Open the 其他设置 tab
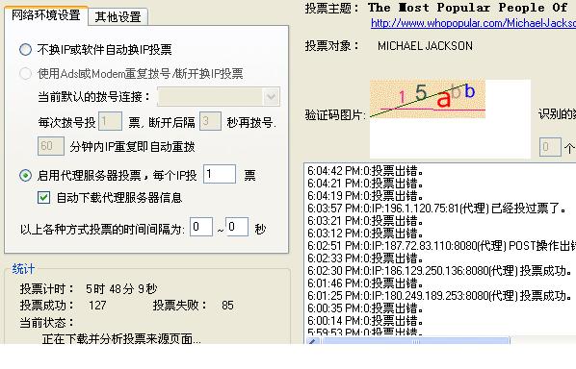This screenshot has height=369, width=576. [118, 17]
